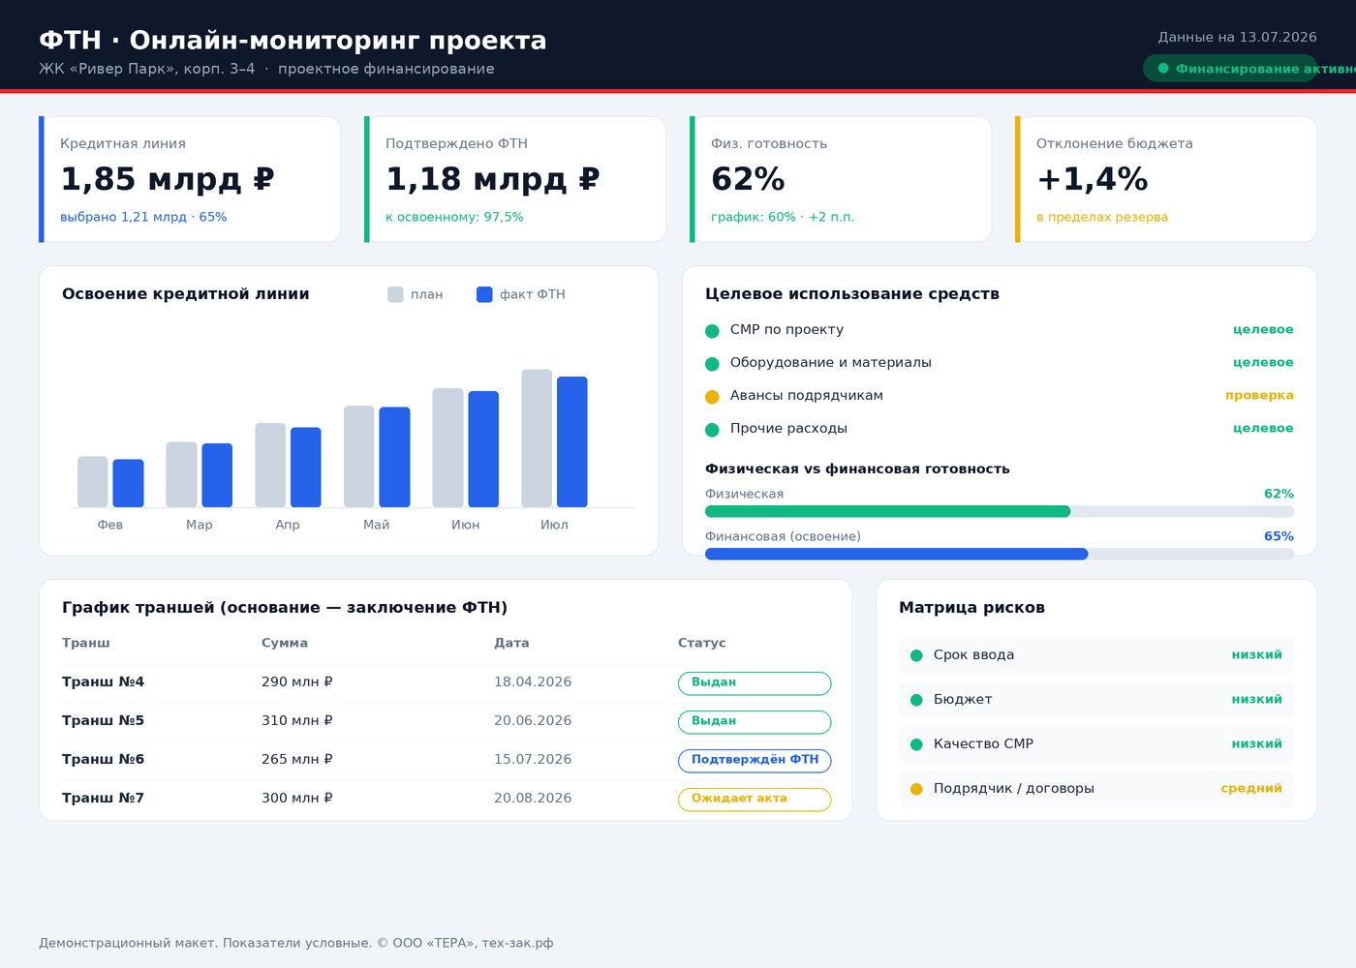Click «целевое» status of СМР по проекту

click(1263, 330)
